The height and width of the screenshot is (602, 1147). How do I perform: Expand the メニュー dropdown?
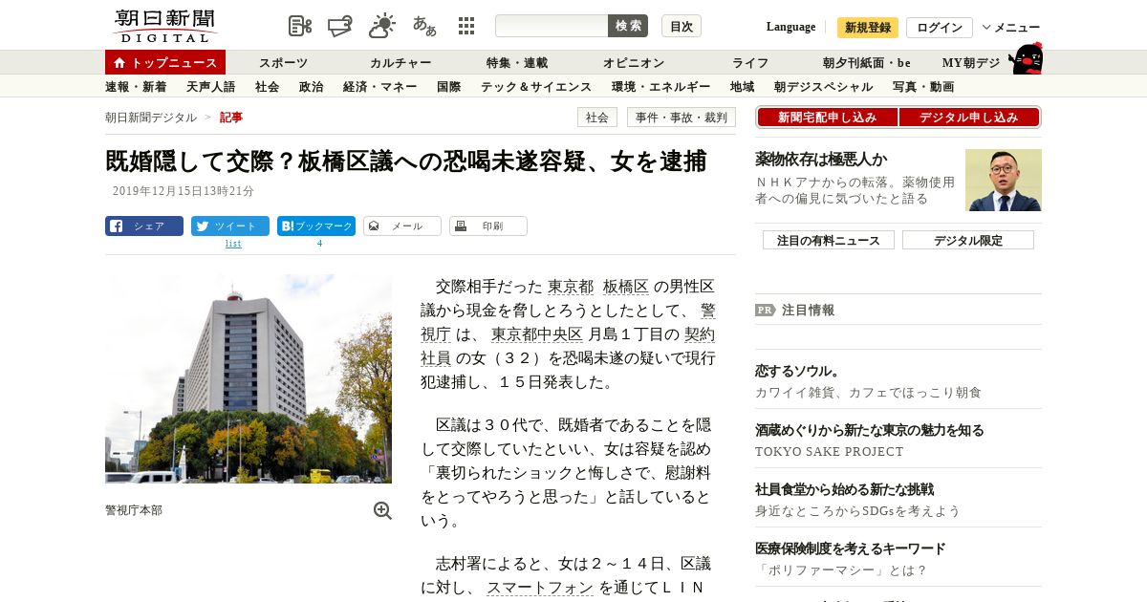tap(1011, 27)
